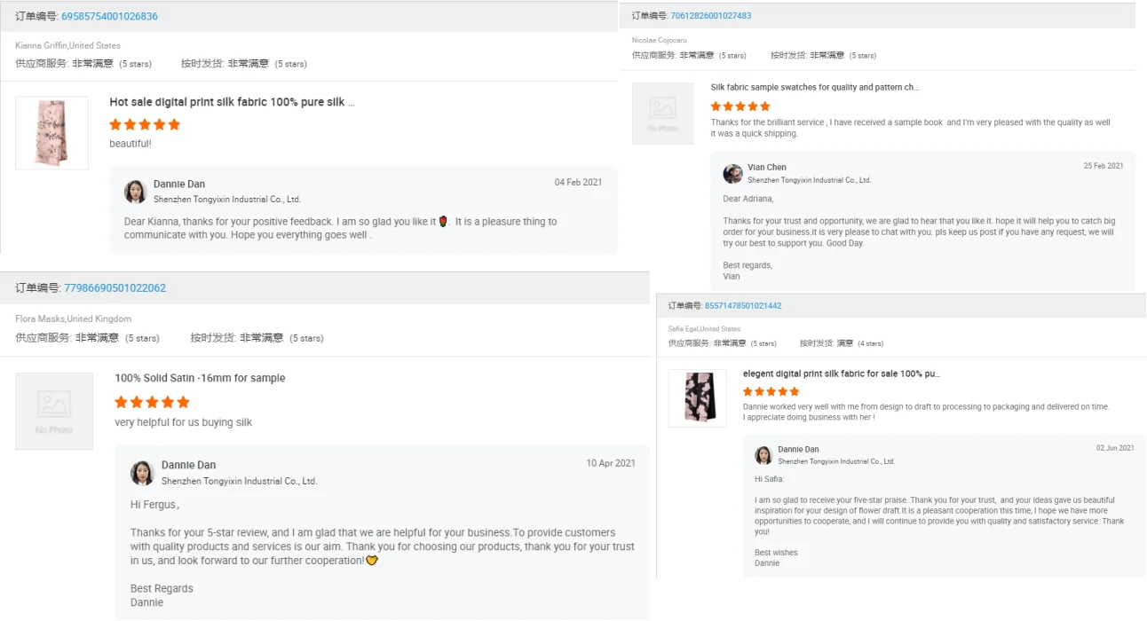The image size is (1147, 621).
Task: Click Dannie Dan's avatar in the 02 Jun 2021 reply
Action: click(x=763, y=455)
